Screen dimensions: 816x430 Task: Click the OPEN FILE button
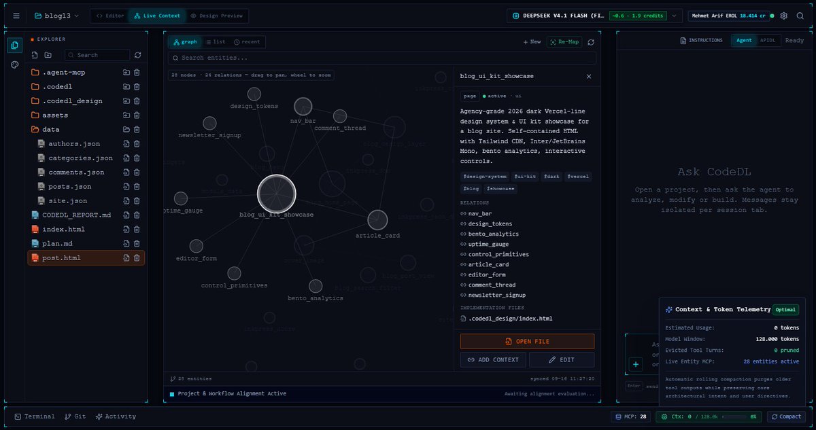click(527, 341)
